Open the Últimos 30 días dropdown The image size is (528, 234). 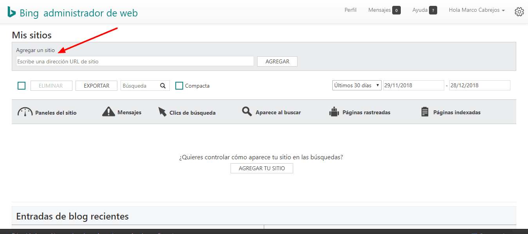point(357,85)
